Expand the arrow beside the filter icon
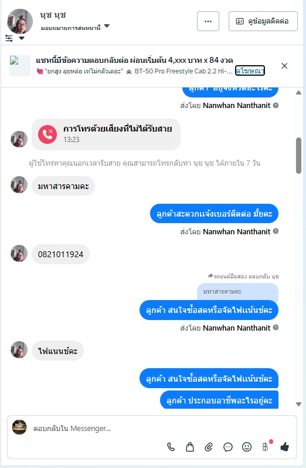306x468 pixels. [22, 38]
